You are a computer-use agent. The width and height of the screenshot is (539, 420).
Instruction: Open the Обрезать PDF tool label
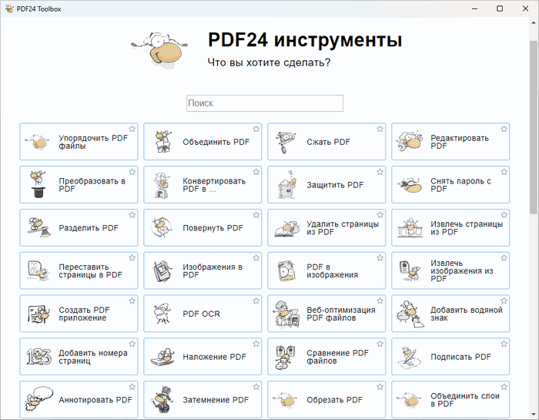click(x=334, y=400)
